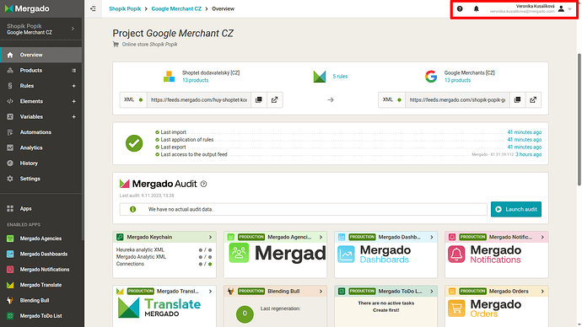Click the Mergado logo

click(27, 8)
